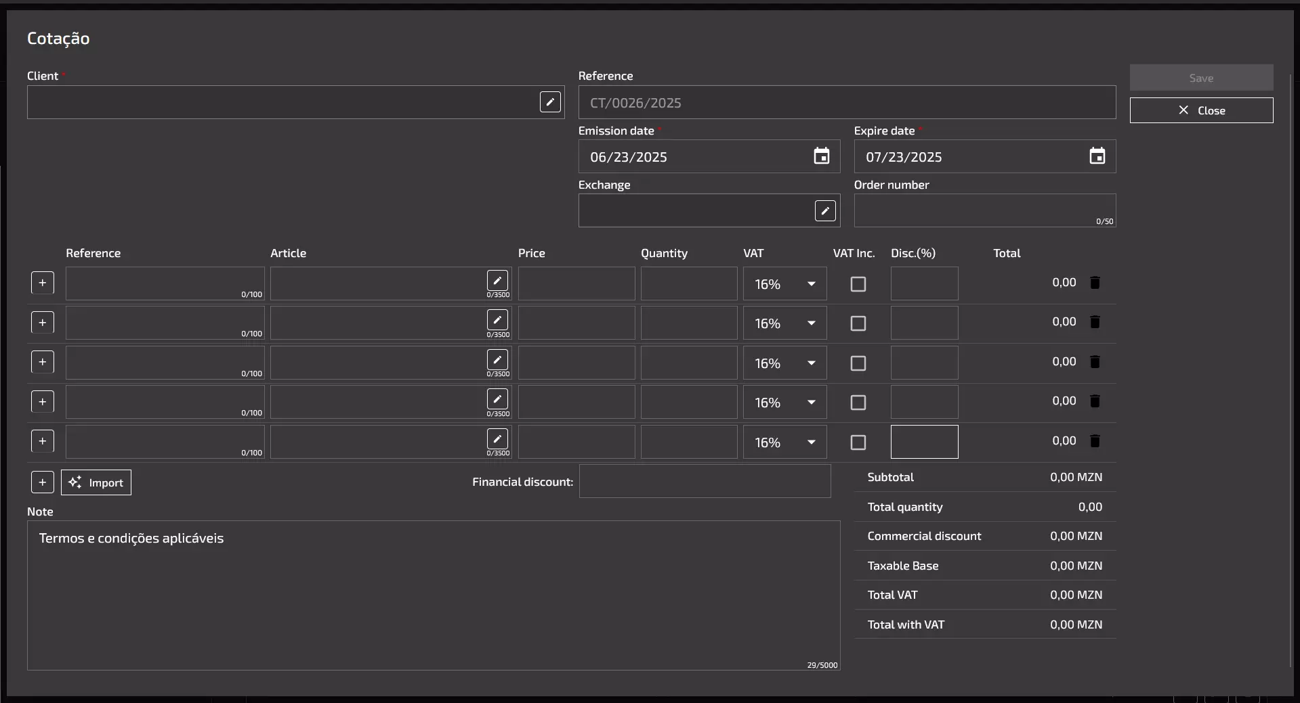Enable VAT Inc. on the fifth row

click(858, 443)
